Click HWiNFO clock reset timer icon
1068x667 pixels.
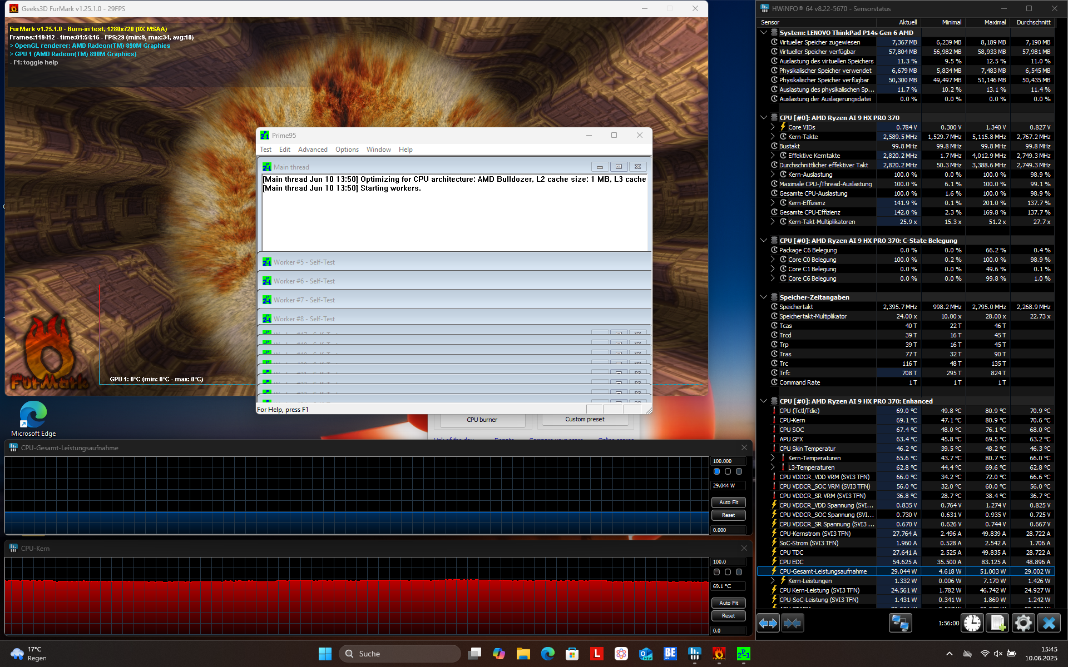972,623
